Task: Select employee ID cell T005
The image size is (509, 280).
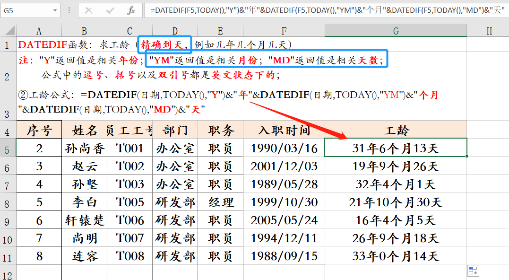Action: pyautogui.click(x=130, y=201)
